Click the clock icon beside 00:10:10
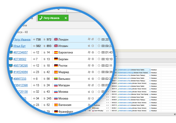This screenshot has height=123, width=176. coord(99,59)
